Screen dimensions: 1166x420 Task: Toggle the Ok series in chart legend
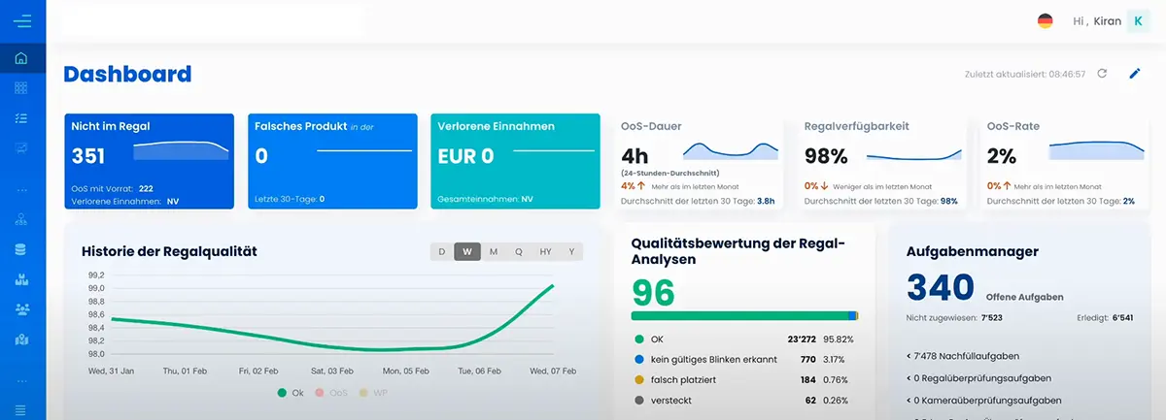point(291,393)
